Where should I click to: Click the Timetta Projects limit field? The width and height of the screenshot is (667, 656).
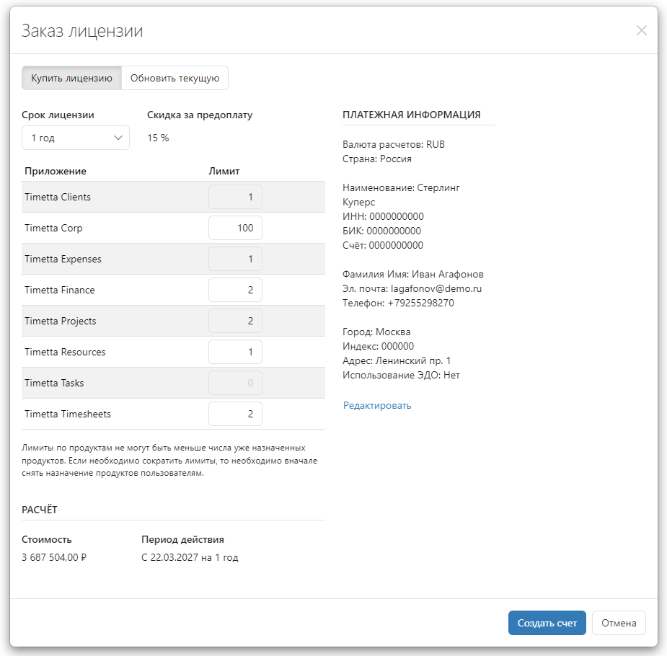[235, 321]
